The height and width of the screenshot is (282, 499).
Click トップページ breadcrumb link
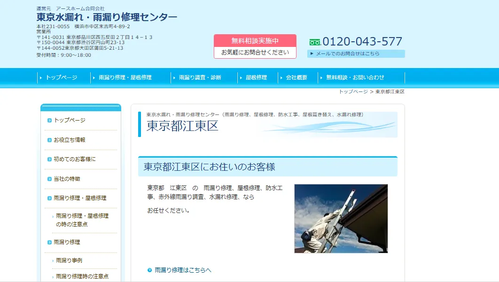(x=353, y=91)
